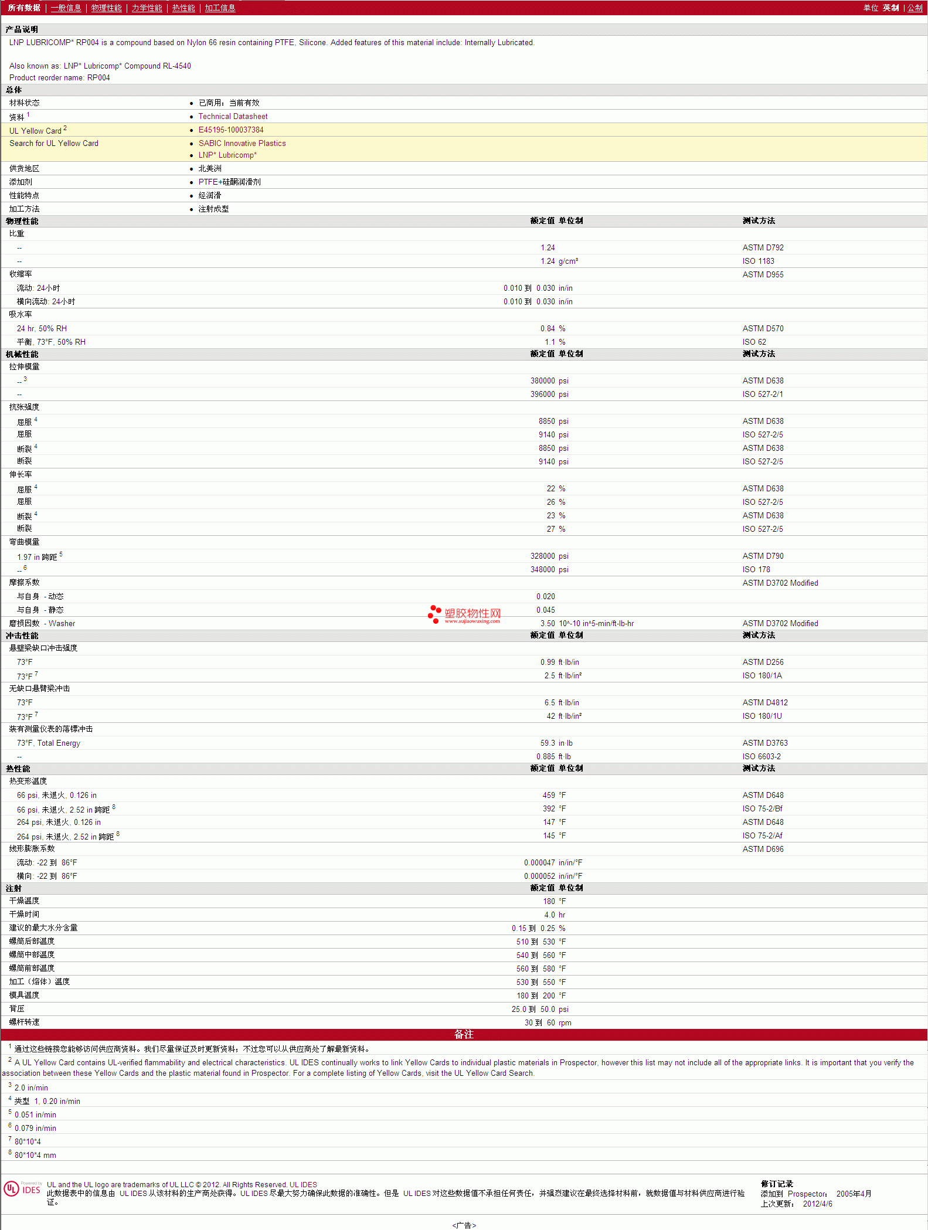Click the ISO 6603-2 test method
The width and height of the screenshot is (928, 1230).
click(x=762, y=757)
